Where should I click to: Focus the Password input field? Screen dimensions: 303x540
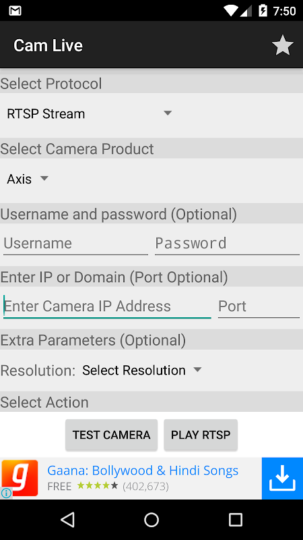point(227,244)
